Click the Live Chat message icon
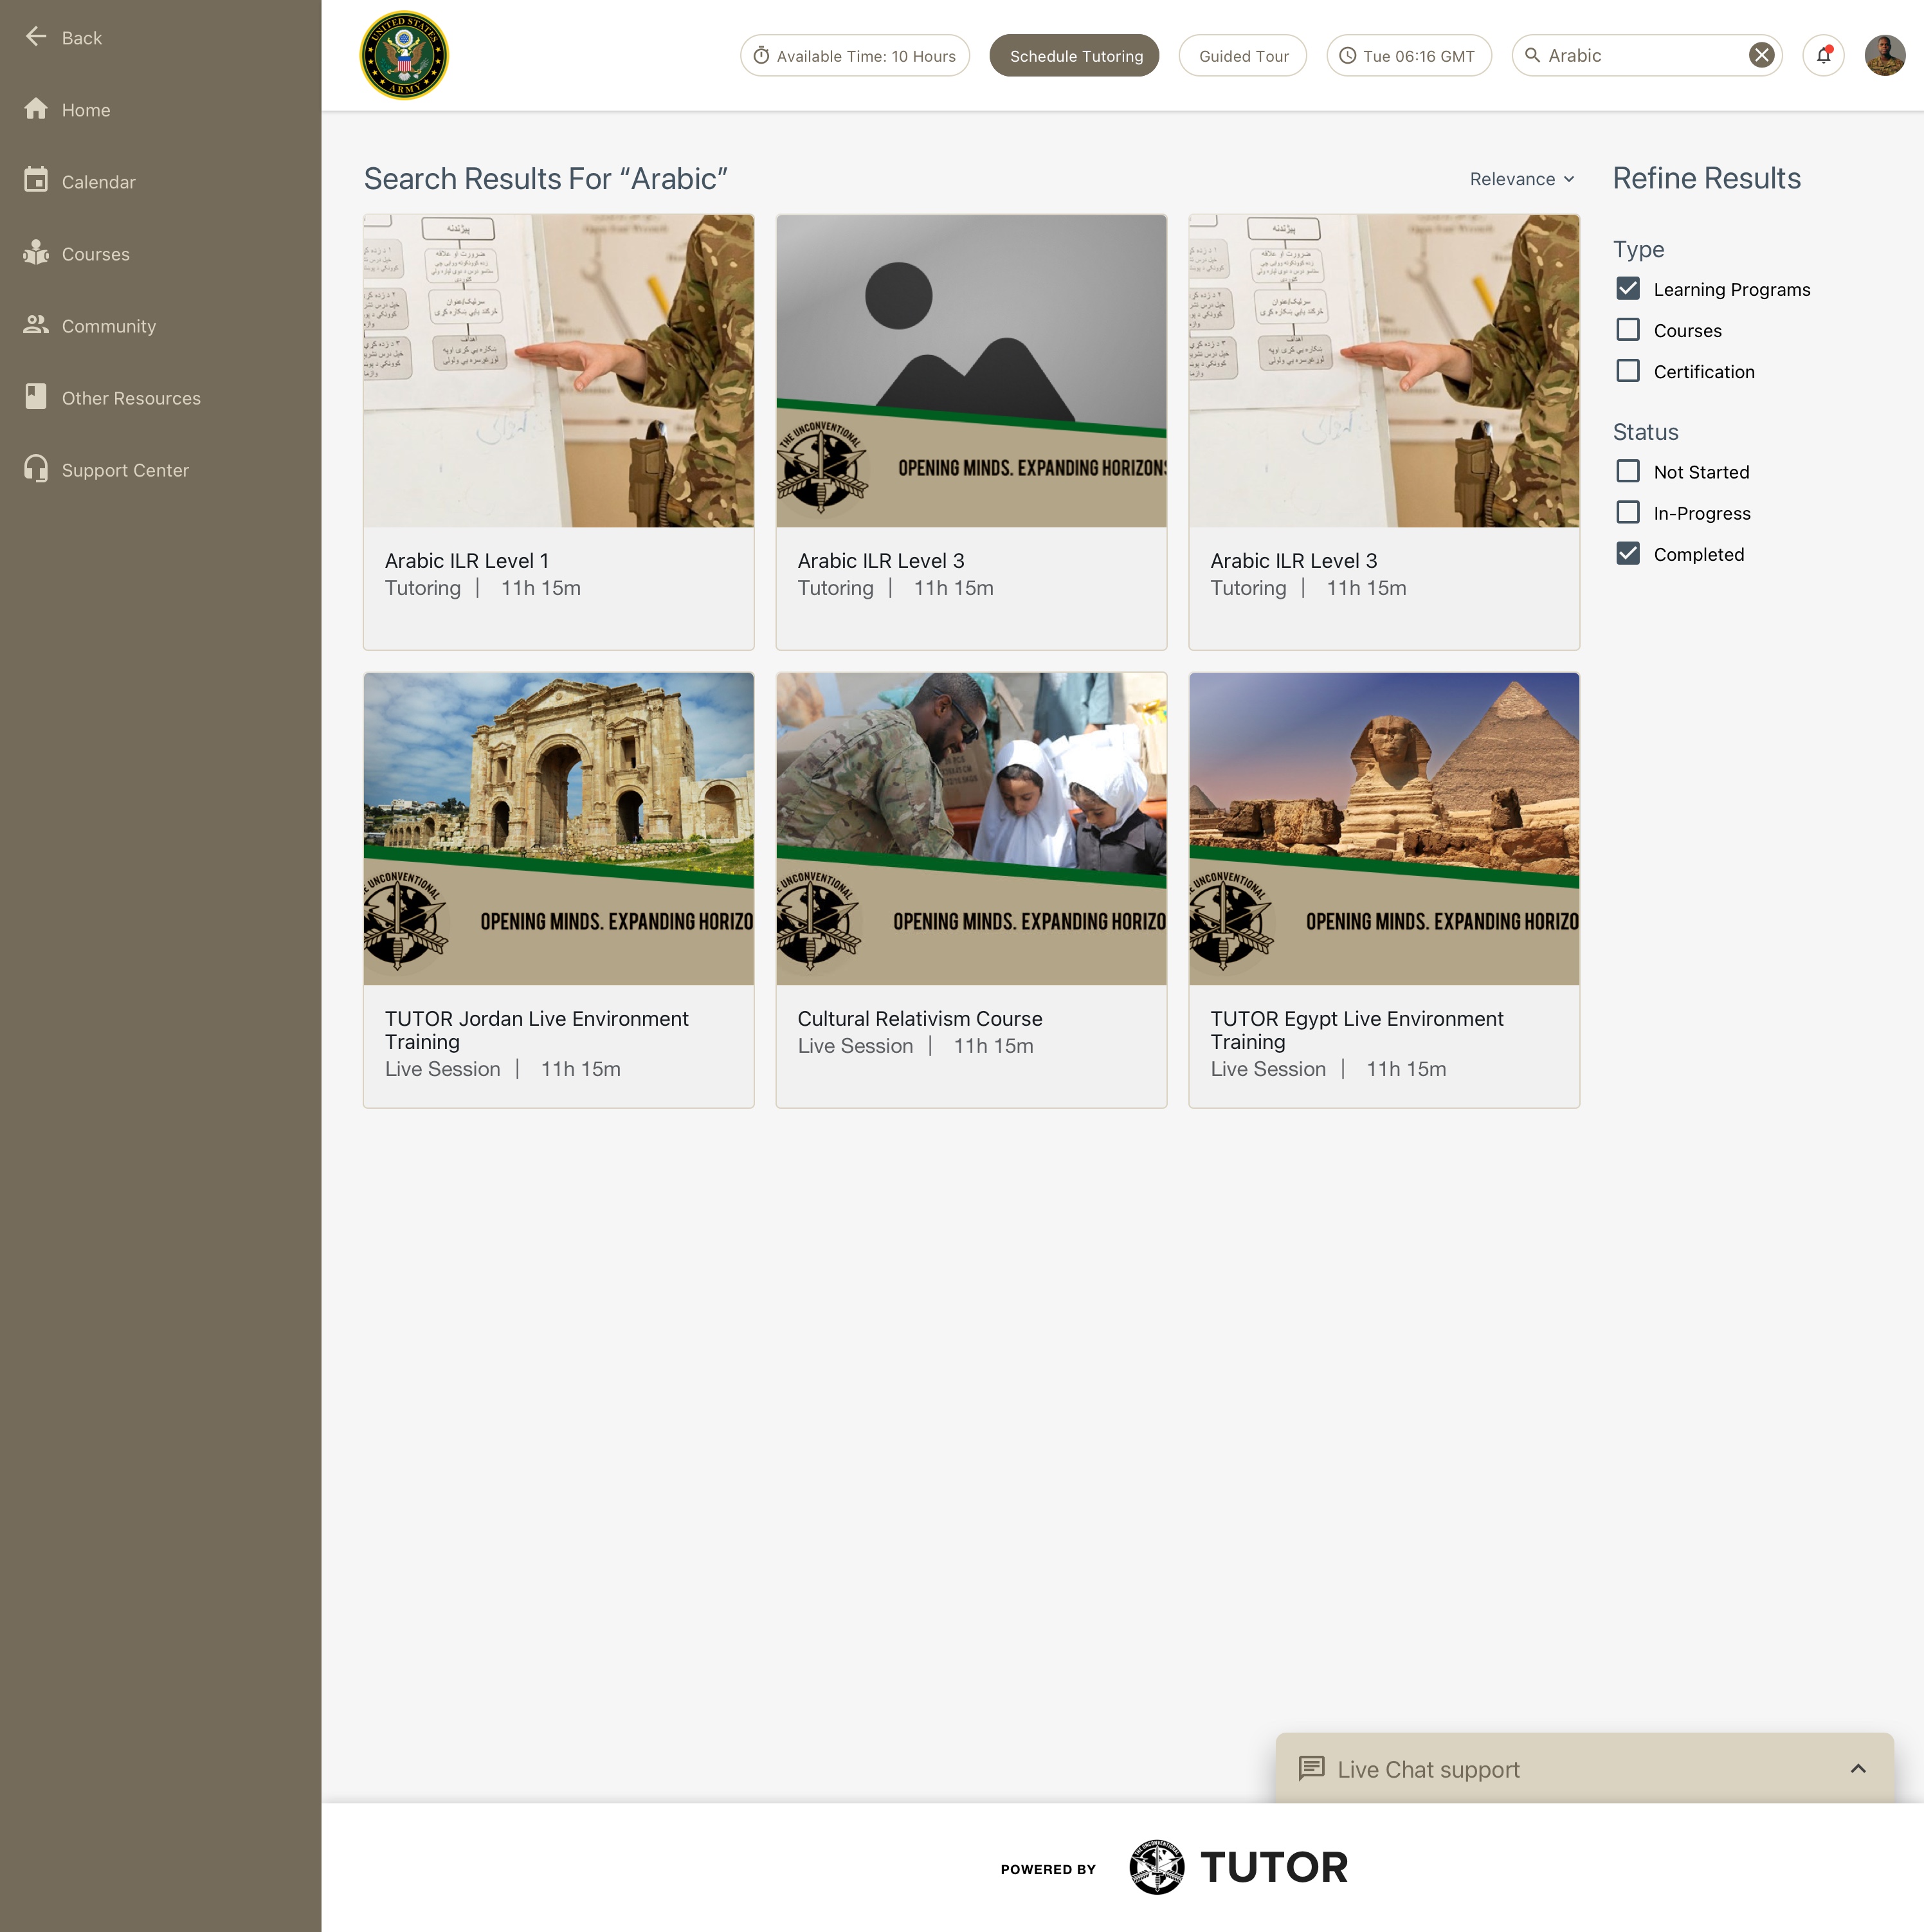The image size is (1924, 1932). (1311, 1768)
